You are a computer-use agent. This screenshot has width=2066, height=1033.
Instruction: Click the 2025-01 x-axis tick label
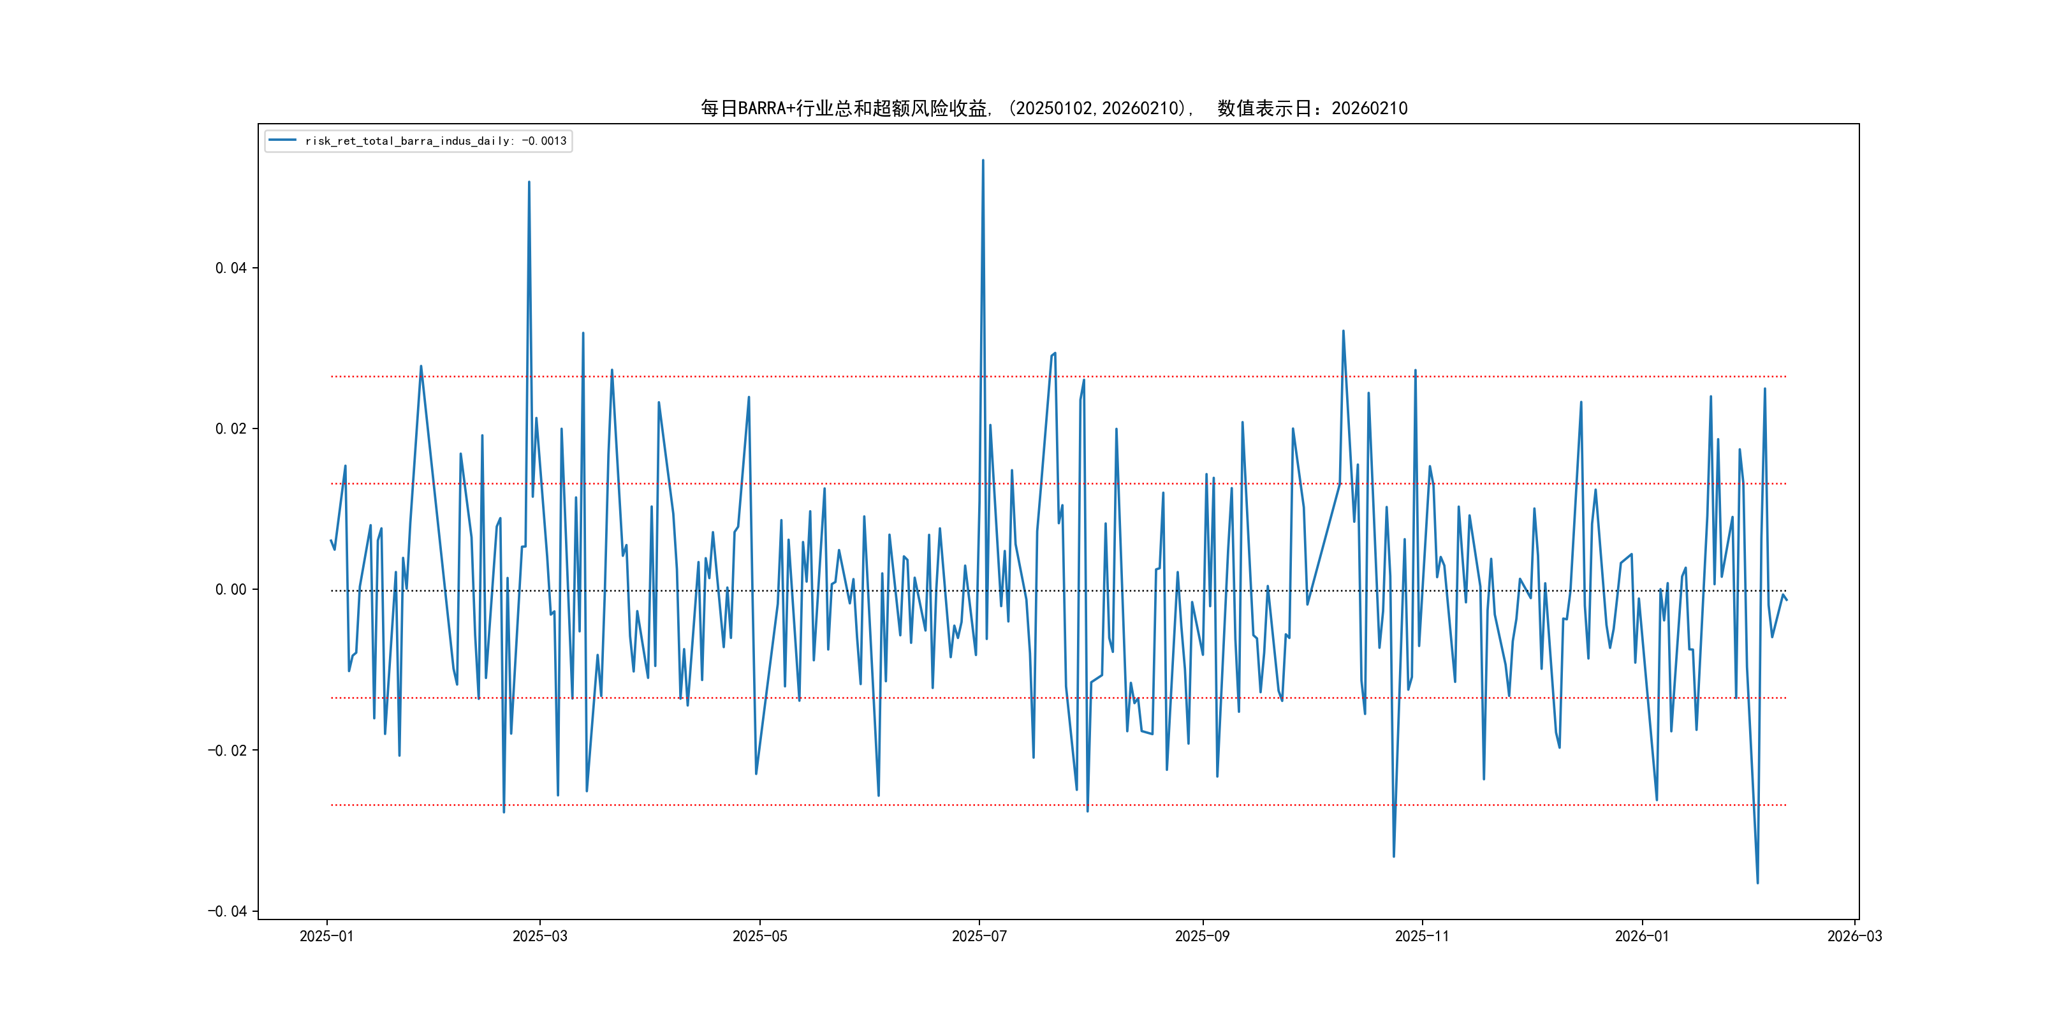[326, 936]
